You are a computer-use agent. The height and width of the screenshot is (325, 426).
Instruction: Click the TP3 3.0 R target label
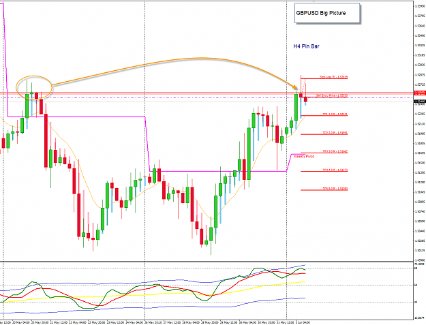click(x=335, y=151)
